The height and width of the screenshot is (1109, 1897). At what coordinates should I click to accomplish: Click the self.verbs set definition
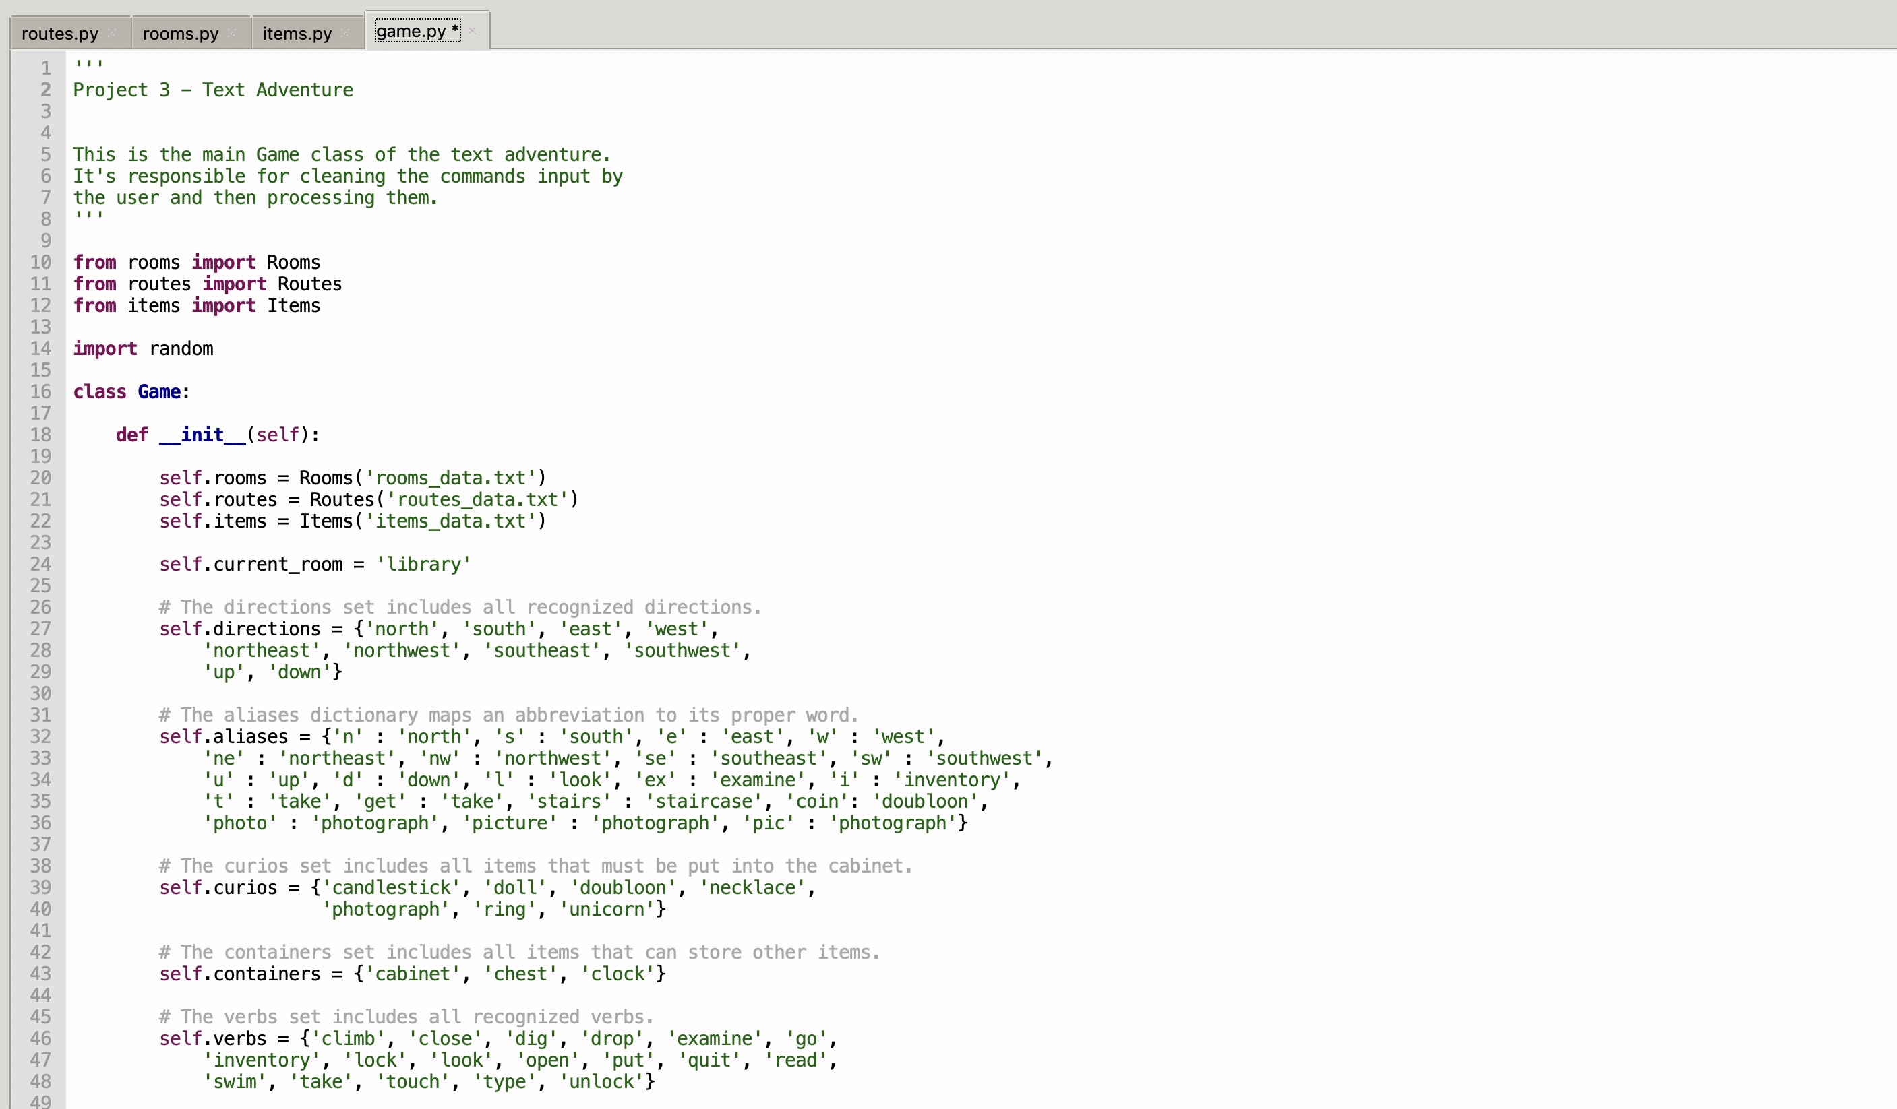[x=489, y=1039]
